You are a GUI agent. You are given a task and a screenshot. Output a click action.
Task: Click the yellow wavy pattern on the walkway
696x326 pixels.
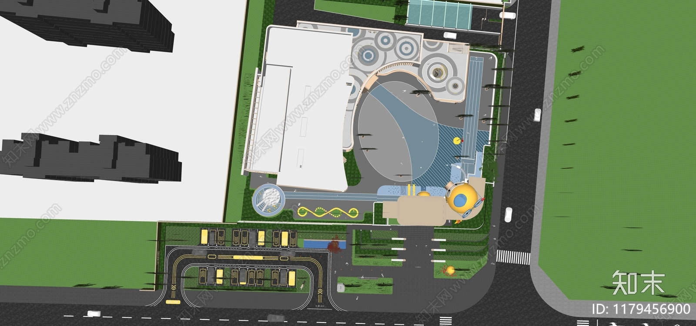coord(328,213)
